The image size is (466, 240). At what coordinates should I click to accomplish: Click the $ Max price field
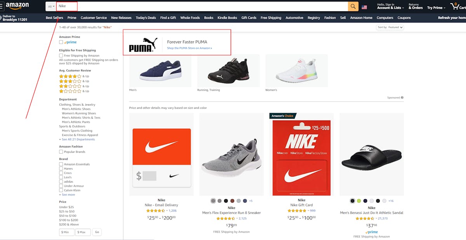pos(83,232)
